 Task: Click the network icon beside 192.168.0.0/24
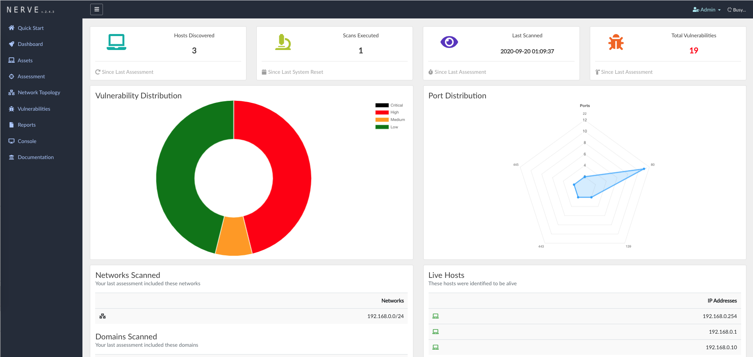point(103,316)
